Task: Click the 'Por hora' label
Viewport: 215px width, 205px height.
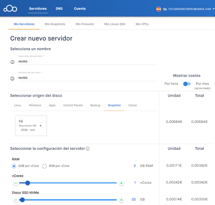Action: tap(171, 84)
